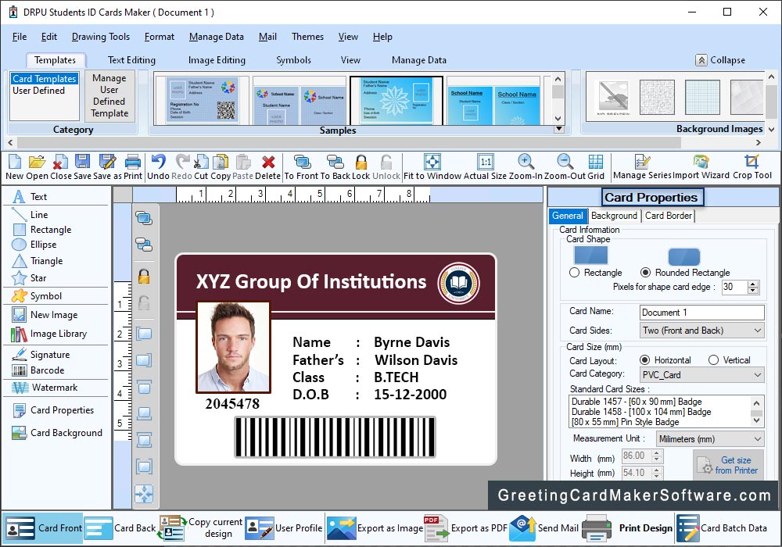Choose Horizontal card layout
The width and height of the screenshot is (782, 547).
tap(645, 359)
